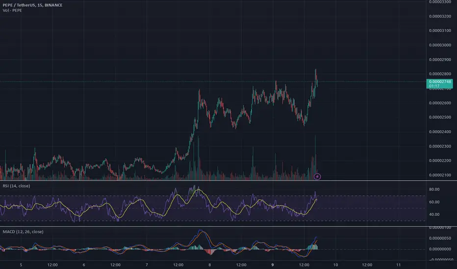The width and height of the screenshot is (457, 269).
Task: Click the 0.00002200 price axis label
Action: click(440, 160)
